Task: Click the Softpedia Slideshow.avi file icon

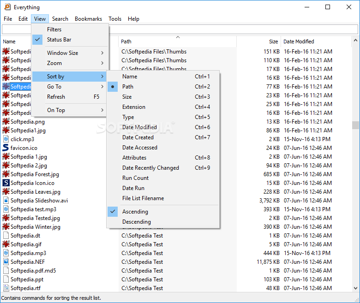Action: [x=6, y=200]
